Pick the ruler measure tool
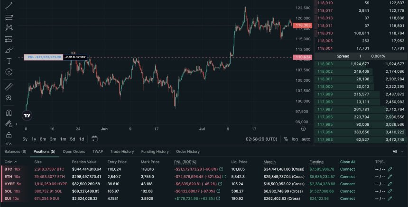408x207 pixels. (9, 87)
